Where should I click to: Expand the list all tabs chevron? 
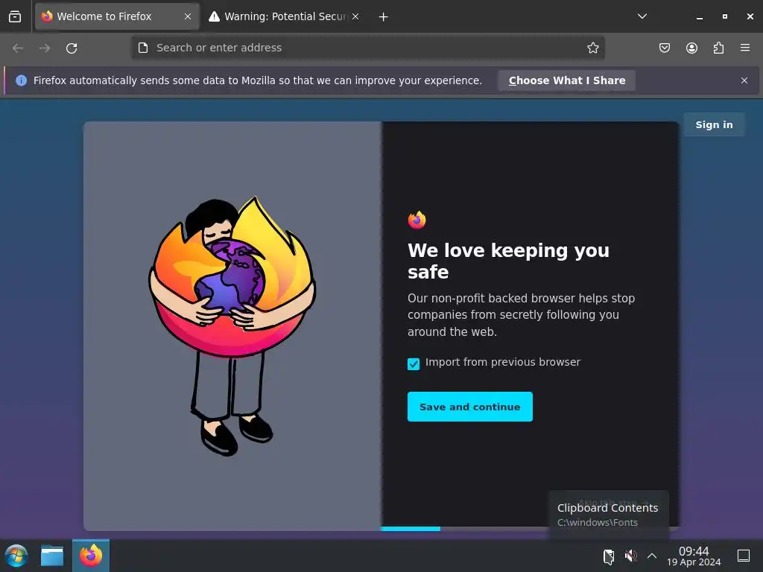(x=642, y=16)
